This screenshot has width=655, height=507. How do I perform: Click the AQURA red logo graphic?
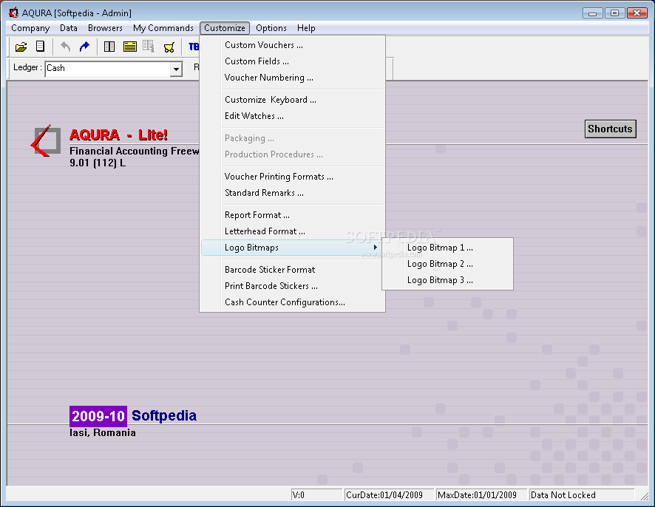click(46, 140)
